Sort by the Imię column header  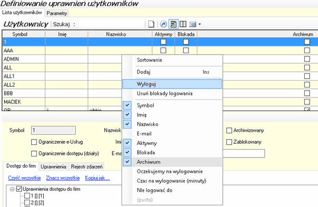[66, 34]
